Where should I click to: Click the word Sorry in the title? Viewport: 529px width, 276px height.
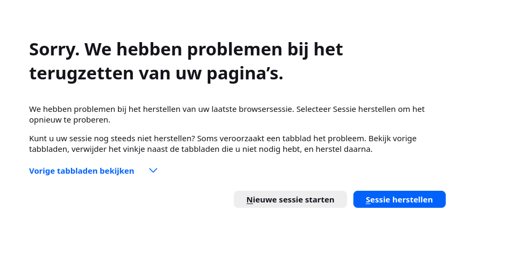(x=54, y=49)
